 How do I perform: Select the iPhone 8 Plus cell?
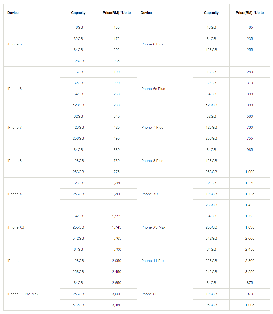click(x=152, y=161)
